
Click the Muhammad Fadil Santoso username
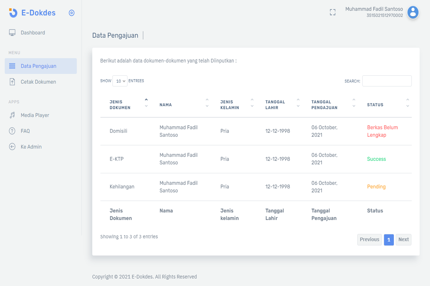click(x=374, y=9)
